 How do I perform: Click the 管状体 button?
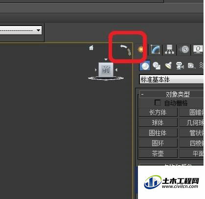click(191, 133)
